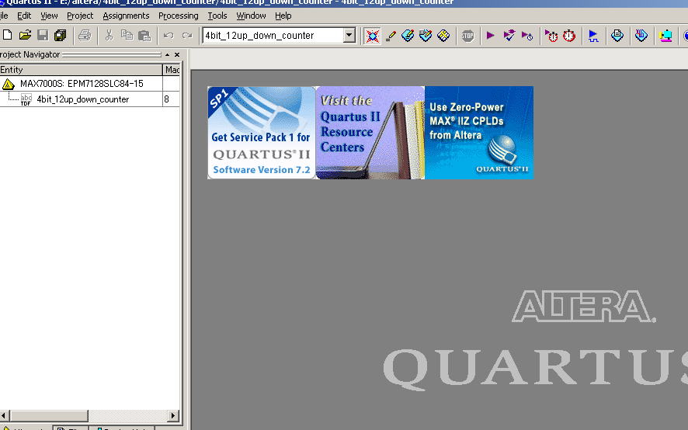This screenshot has width=688, height=430.
Task: Click the Redo arrow icon
Action: point(187,36)
